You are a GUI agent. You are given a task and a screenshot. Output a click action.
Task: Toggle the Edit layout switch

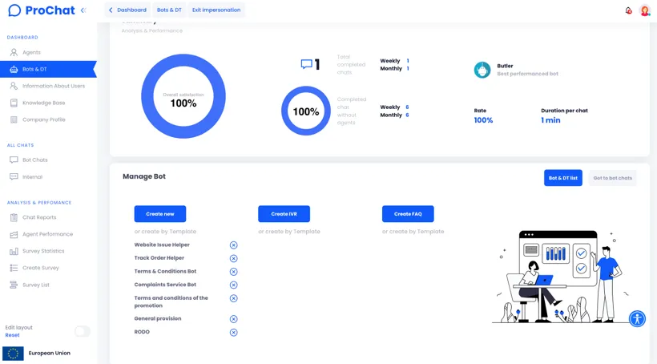pos(82,331)
